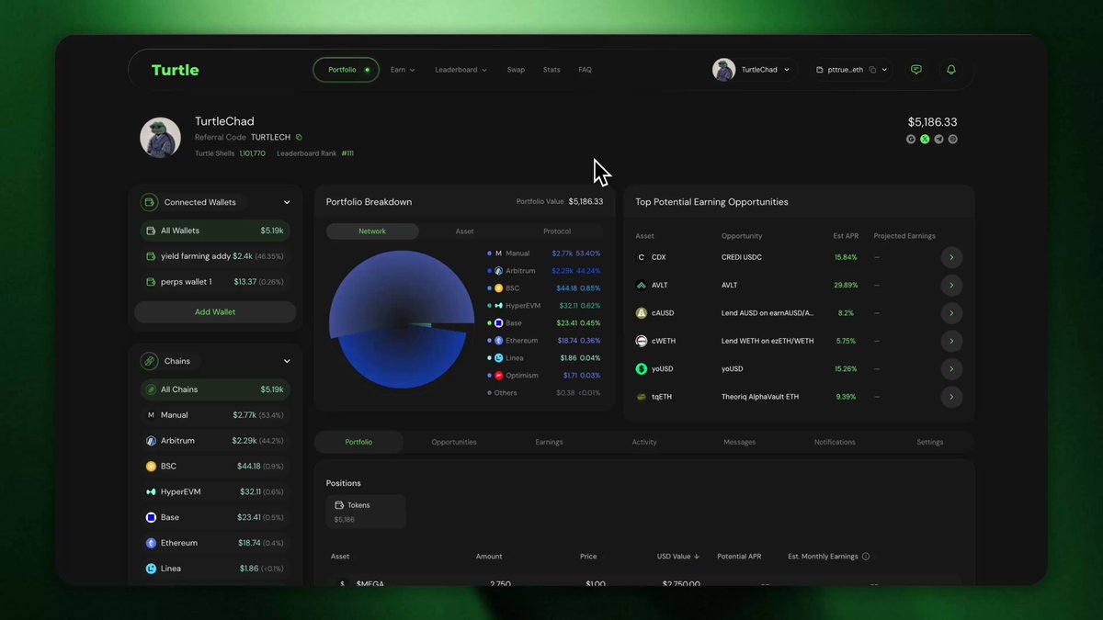Open arrow for cWETH lending opportunity
Screen dimensions: 1103x620
click(951, 341)
